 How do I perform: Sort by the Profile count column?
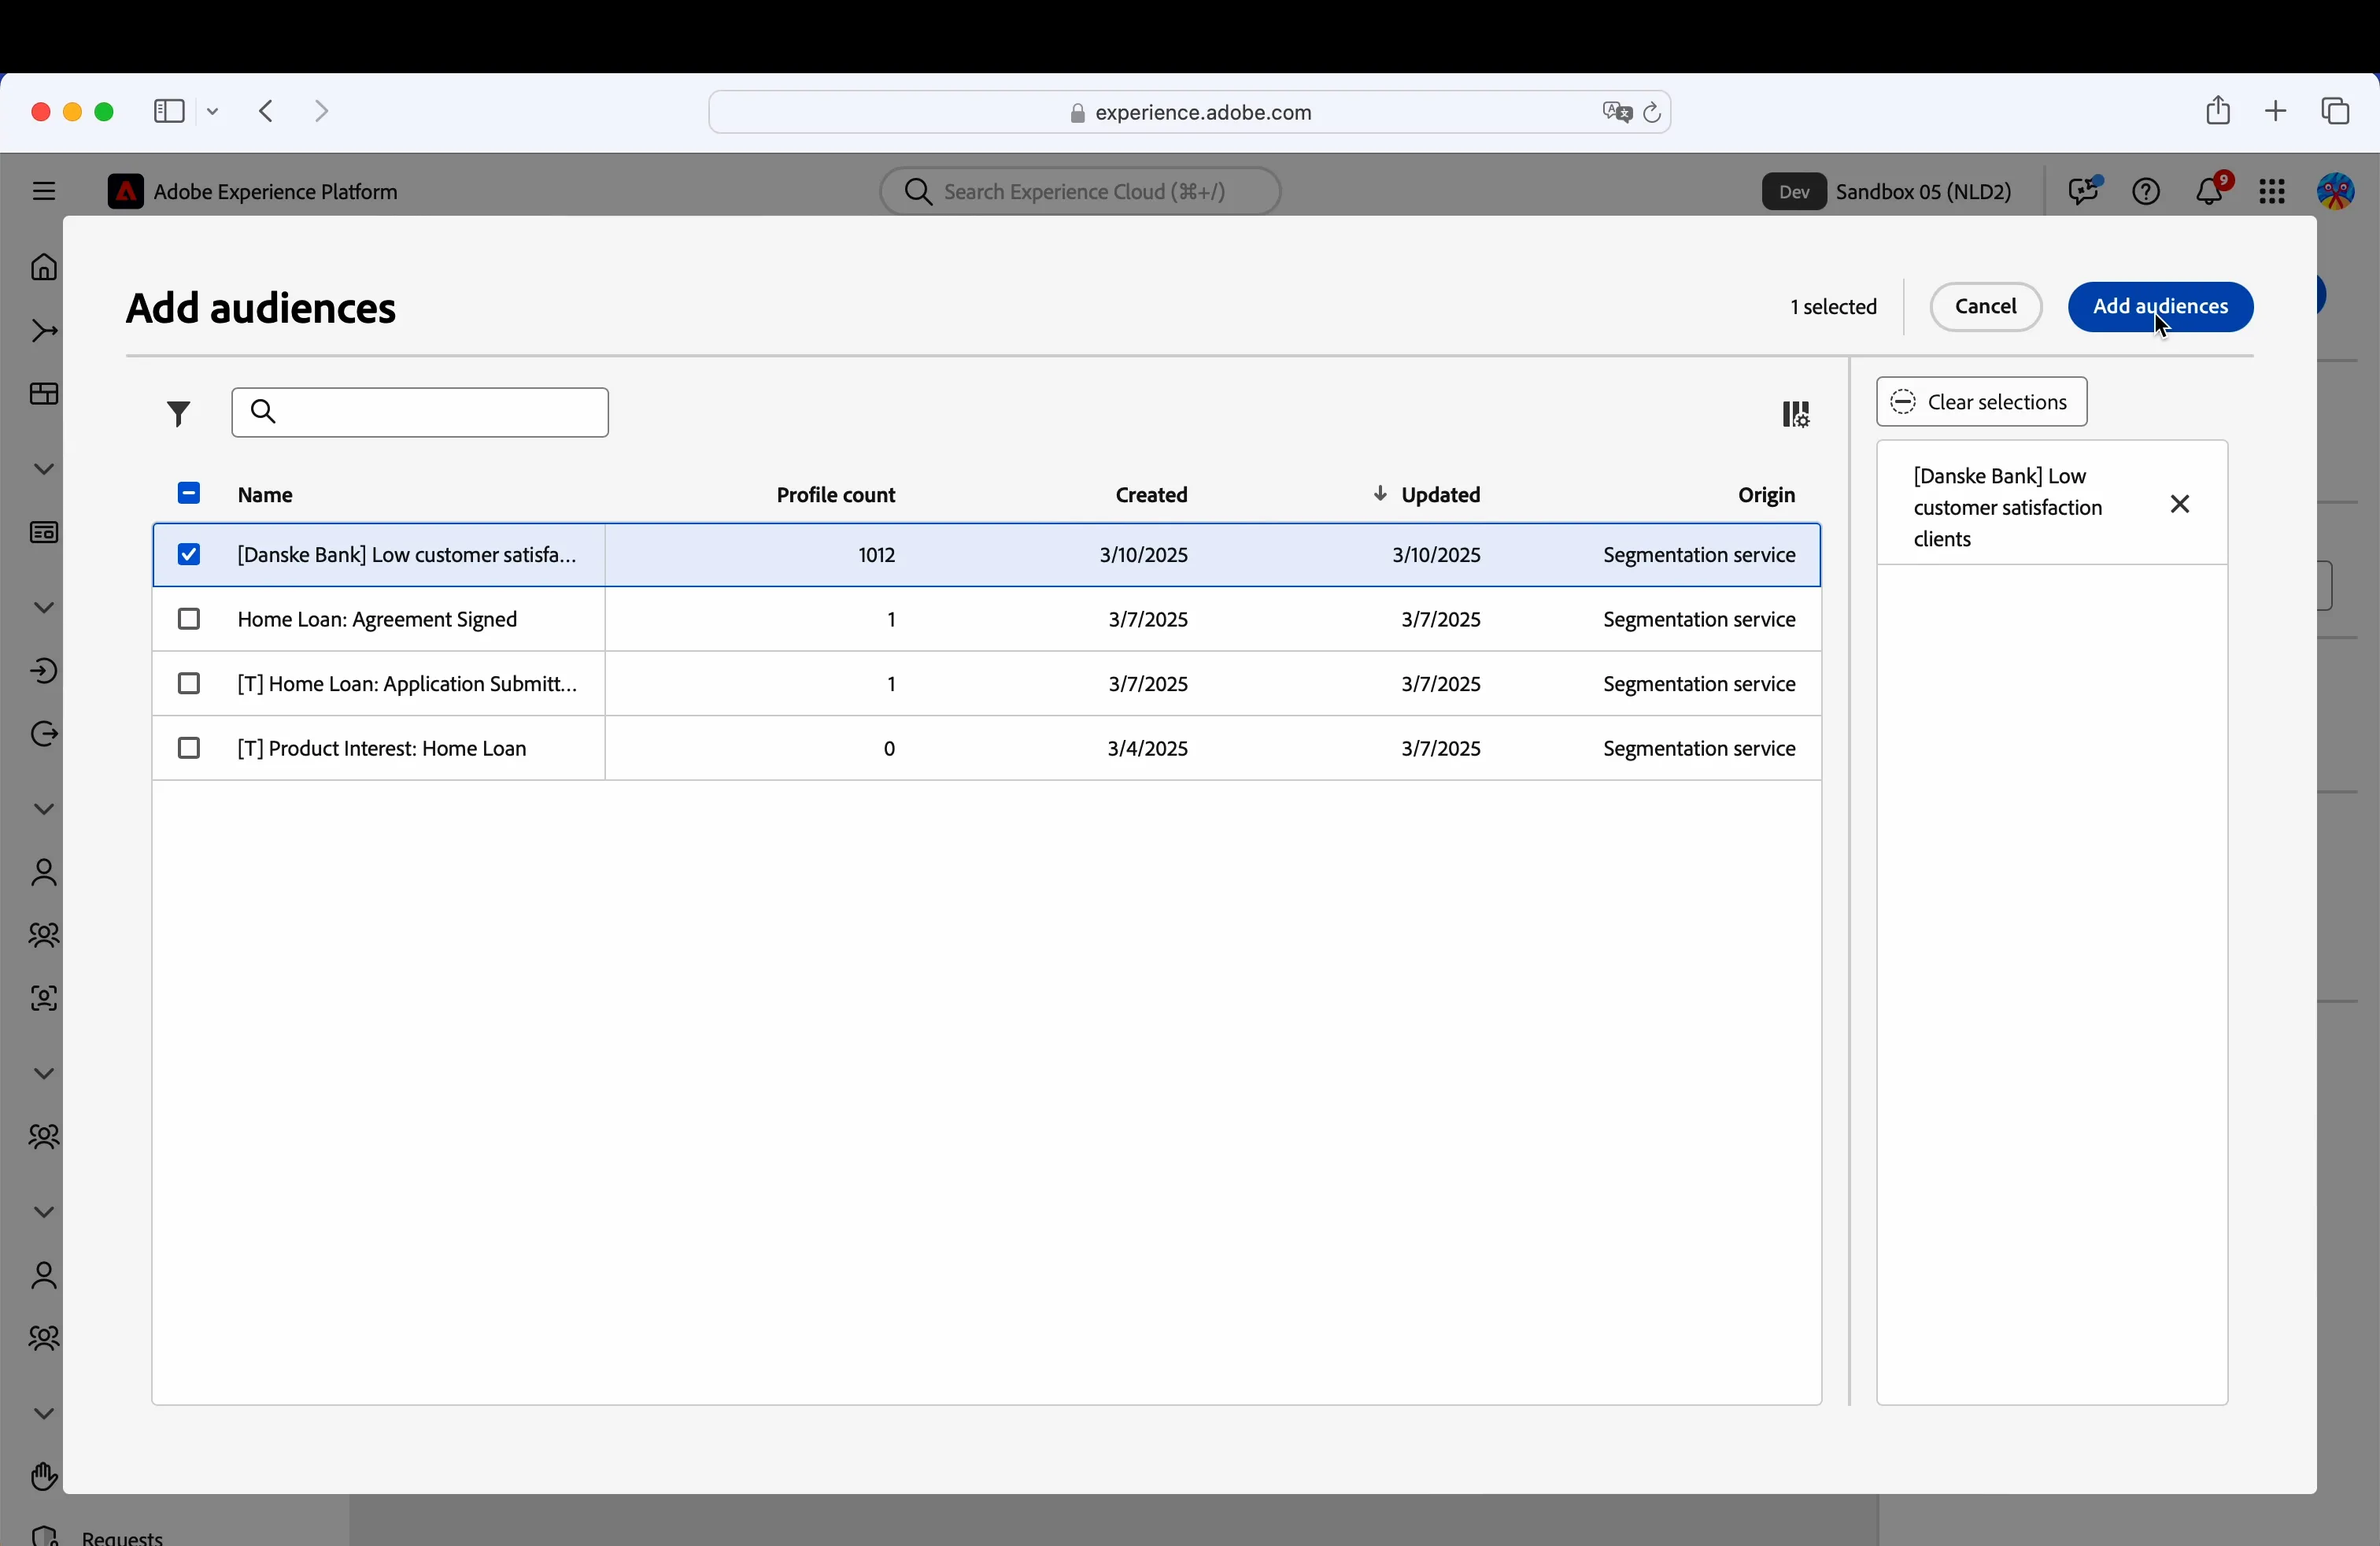point(836,495)
